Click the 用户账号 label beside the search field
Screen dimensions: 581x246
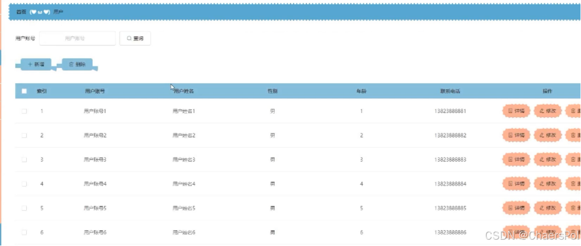click(x=25, y=38)
